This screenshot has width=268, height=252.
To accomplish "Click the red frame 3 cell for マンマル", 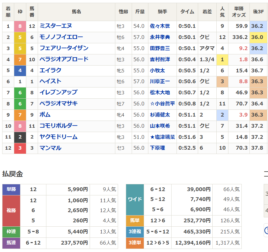I will point(20,148).
